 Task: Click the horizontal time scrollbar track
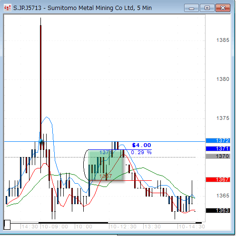106,223
